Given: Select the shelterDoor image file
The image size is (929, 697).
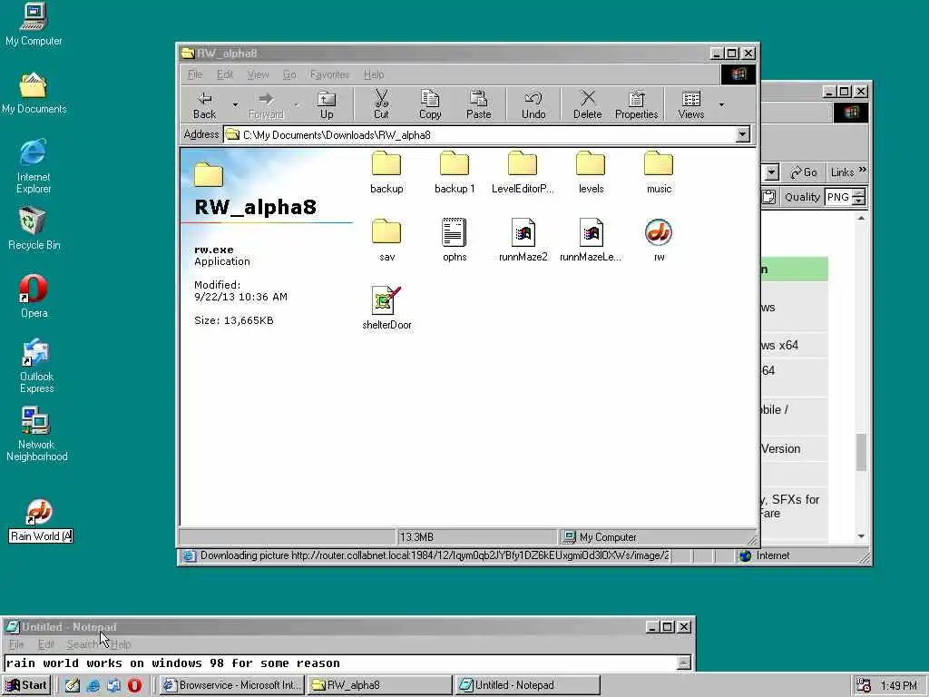Looking at the screenshot, I should (x=386, y=308).
